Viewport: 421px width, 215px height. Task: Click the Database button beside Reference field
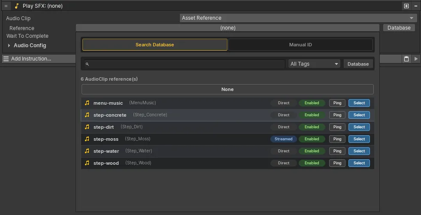399,28
